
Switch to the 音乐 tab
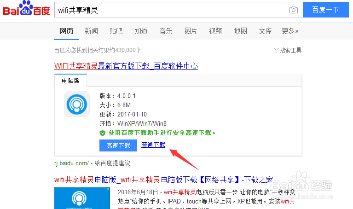(166, 31)
